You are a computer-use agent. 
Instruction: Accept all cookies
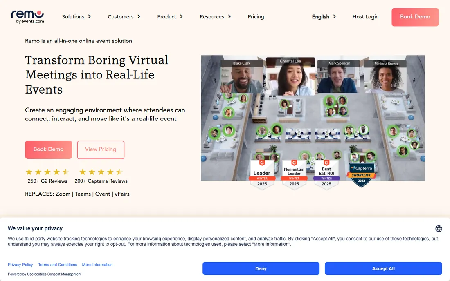[x=383, y=268]
